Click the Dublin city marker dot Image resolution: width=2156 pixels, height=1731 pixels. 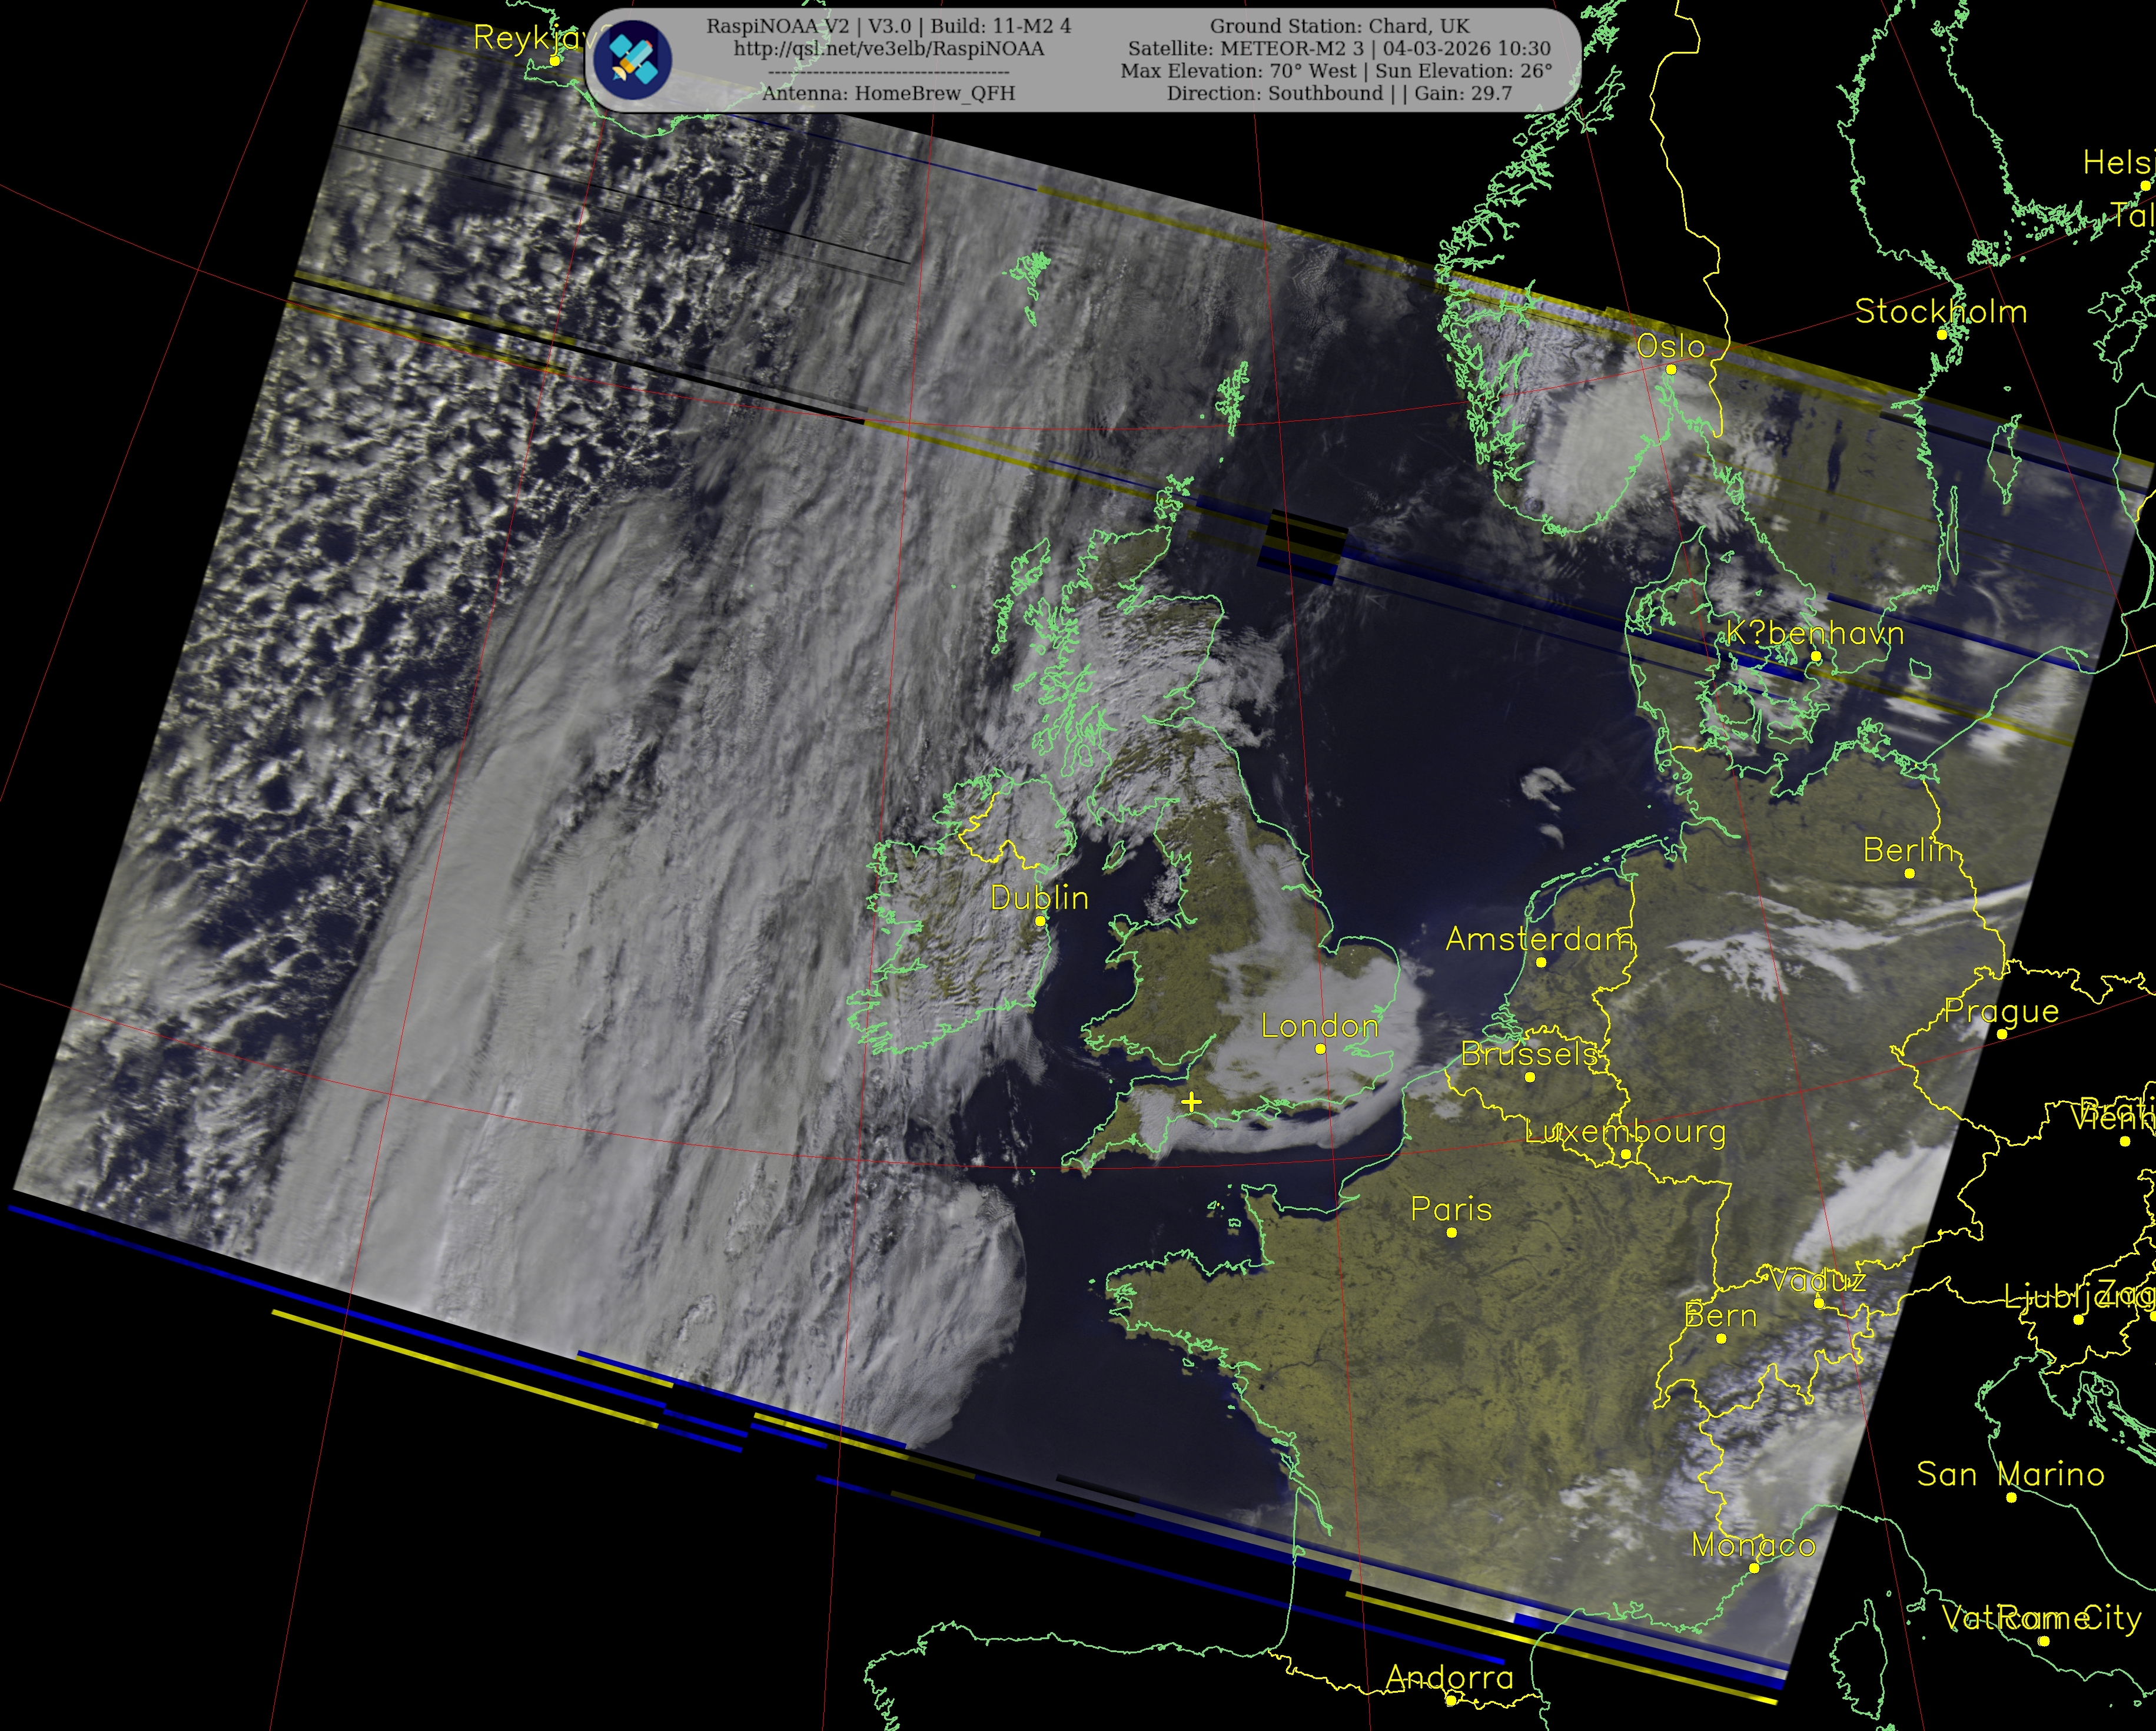(1040, 920)
